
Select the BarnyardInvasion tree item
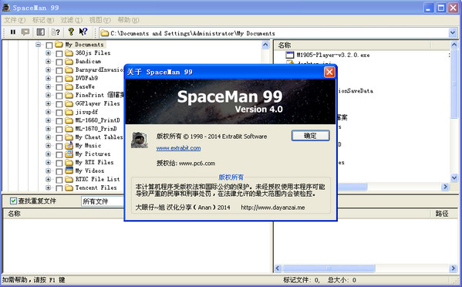(x=99, y=70)
